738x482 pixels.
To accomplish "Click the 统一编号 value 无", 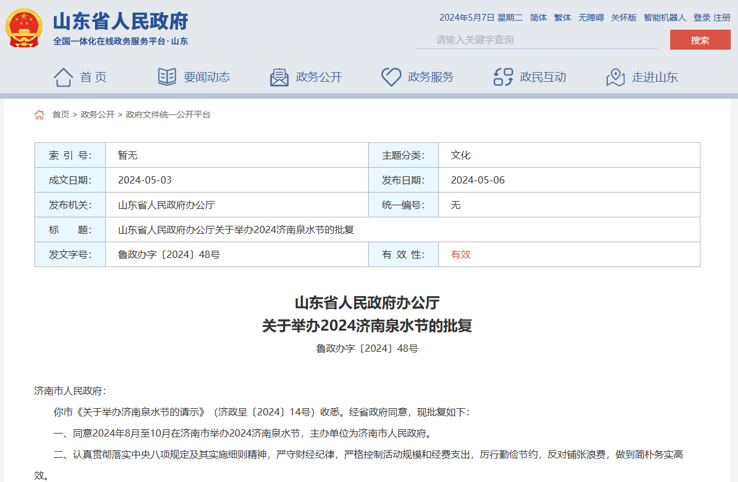I will coord(456,205).
